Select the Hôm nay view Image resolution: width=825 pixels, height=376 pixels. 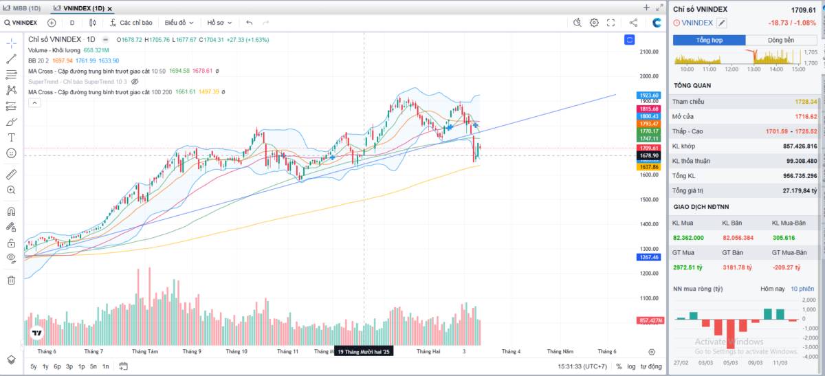pyautogui.click(x=773, y=289)
